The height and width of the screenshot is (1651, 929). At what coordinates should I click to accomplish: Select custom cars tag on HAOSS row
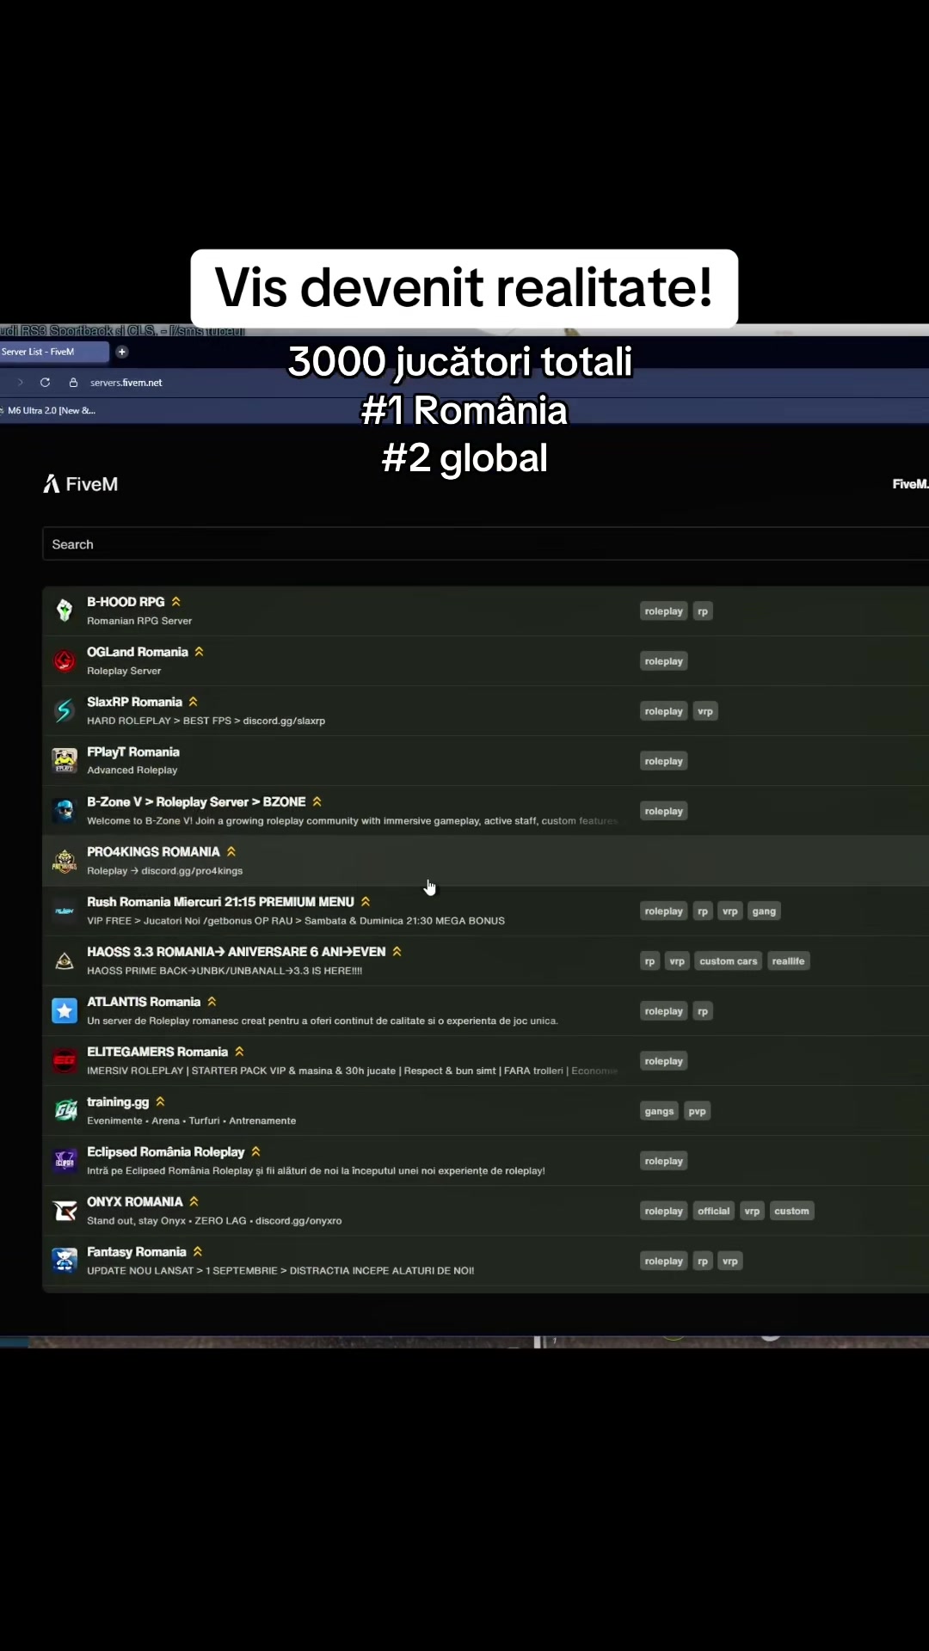pos(729,961)
